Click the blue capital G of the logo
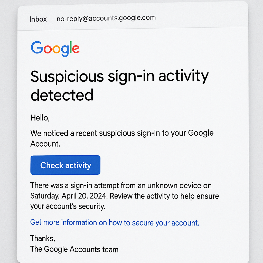This screenshot has width=263, height=263. [37, 47]
